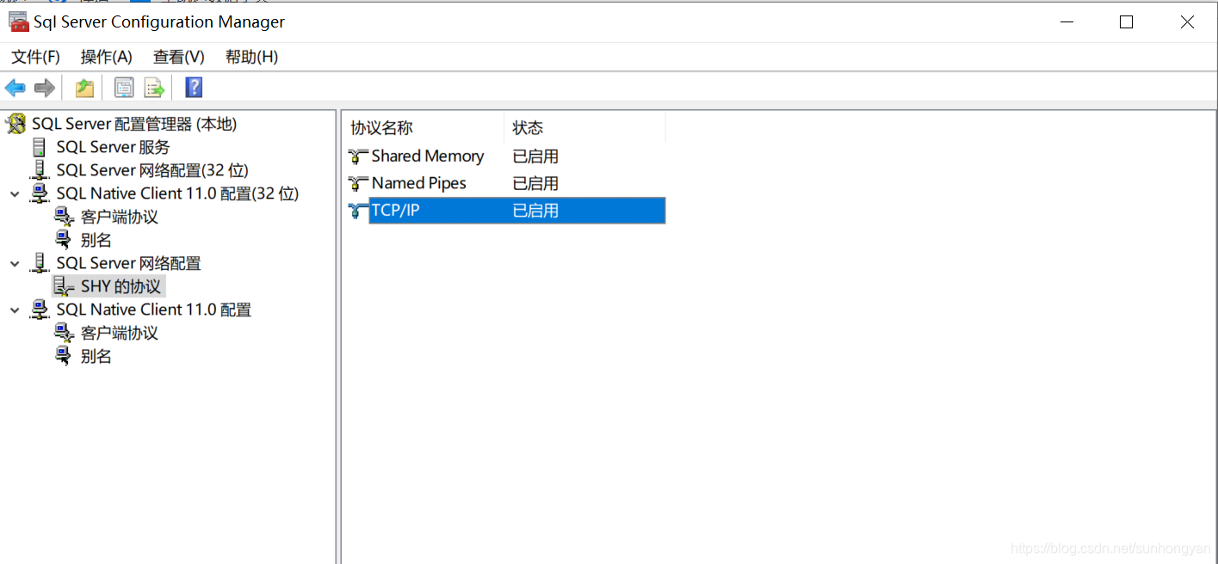Click the Forward arrow toolbar icon
1218x564 pixels.
pos(45,88)
